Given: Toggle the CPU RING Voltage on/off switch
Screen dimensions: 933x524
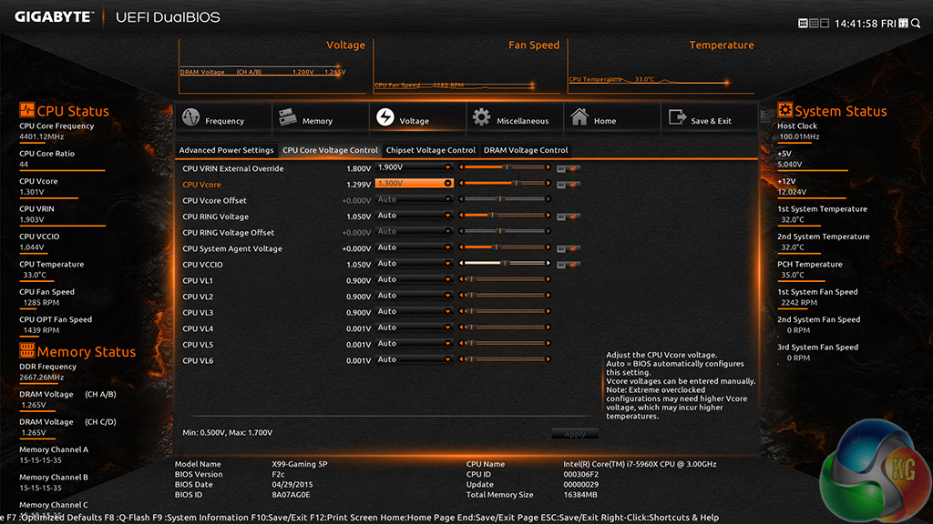Looking at the screenshot, I should (x=569, y=217).
